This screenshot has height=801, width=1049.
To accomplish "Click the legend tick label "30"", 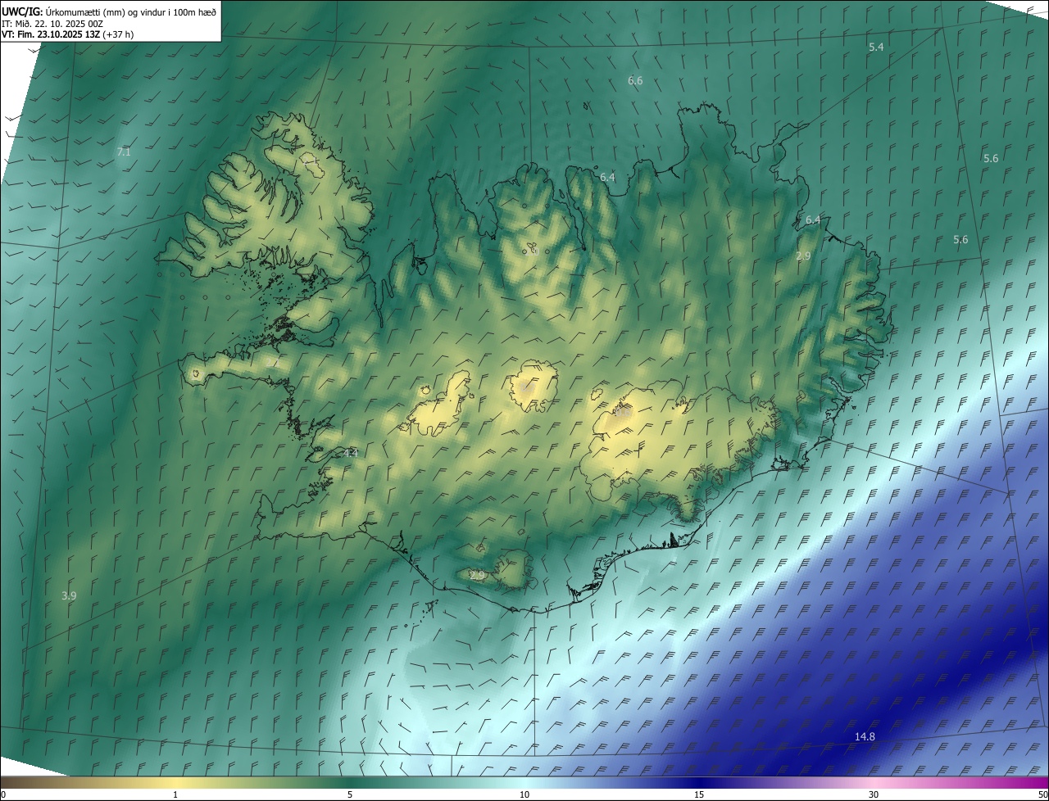I will click(874, 794).
